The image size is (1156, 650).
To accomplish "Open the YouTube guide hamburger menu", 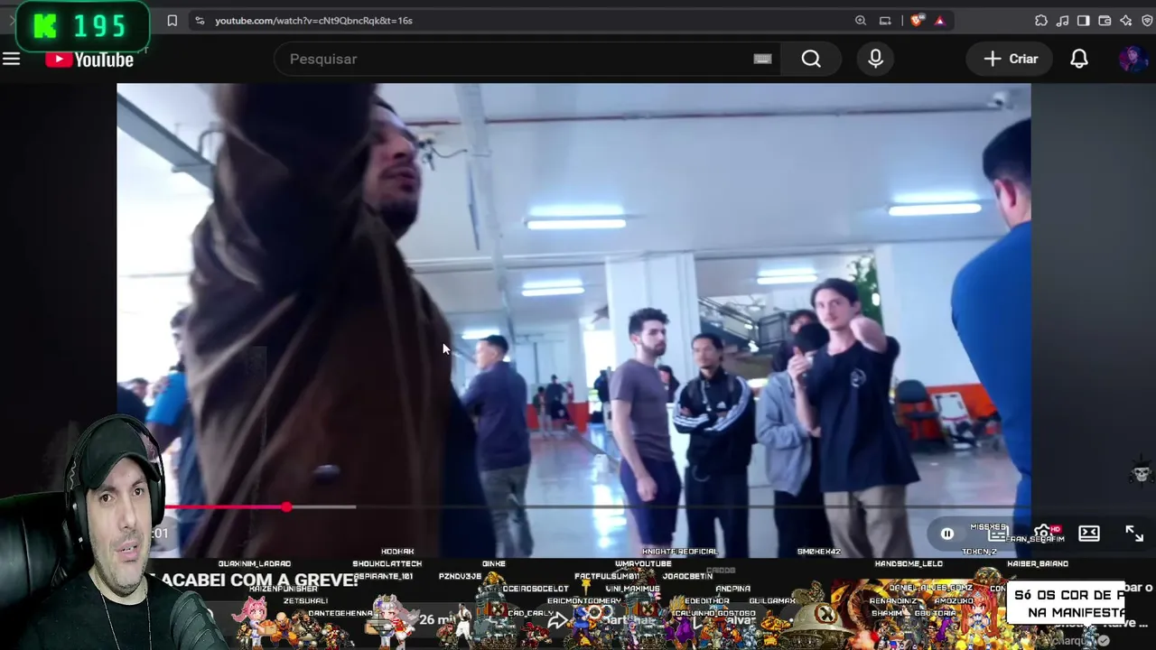I will pyautogui.click(x=11, y=59).
